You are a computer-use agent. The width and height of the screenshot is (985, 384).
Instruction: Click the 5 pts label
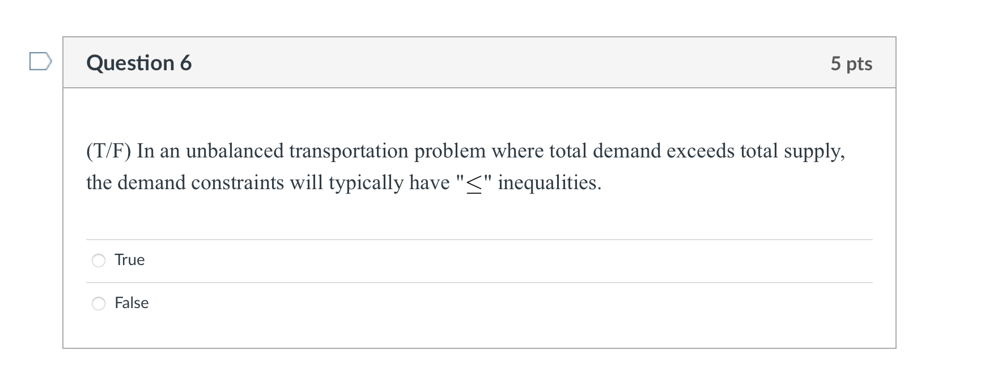[852, 63]
